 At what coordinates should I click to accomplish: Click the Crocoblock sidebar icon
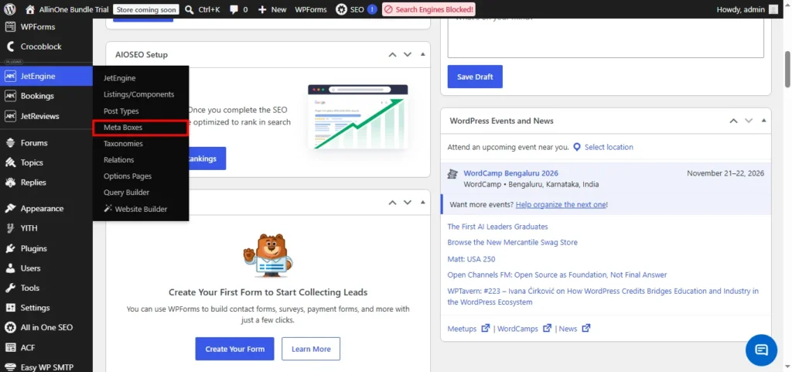tap(10, 46)
